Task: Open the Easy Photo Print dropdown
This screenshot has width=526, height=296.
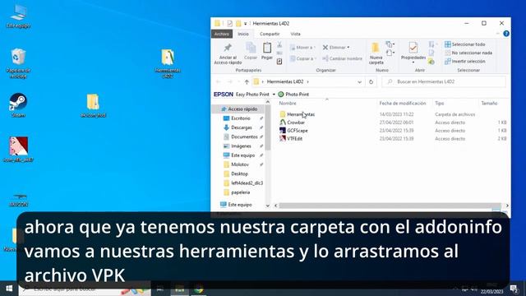Action: pyautogui.click(x=274, y=95)
